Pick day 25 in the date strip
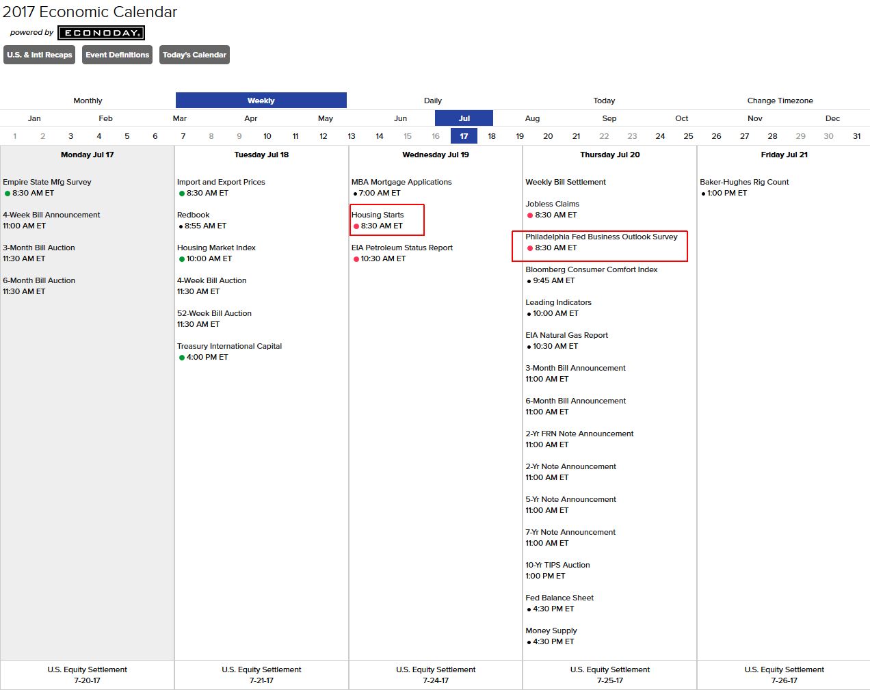This screenshot has width=870, height=690. [x=688, y=136]
